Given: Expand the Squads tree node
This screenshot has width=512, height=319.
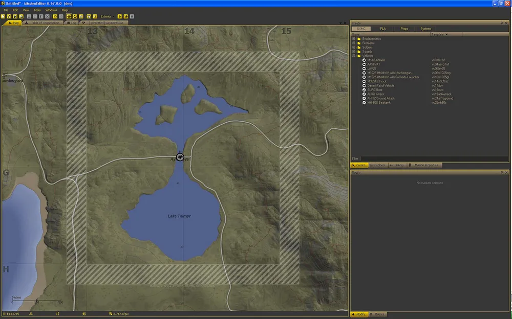Looking at the screenshot, I should coord(354,52).
